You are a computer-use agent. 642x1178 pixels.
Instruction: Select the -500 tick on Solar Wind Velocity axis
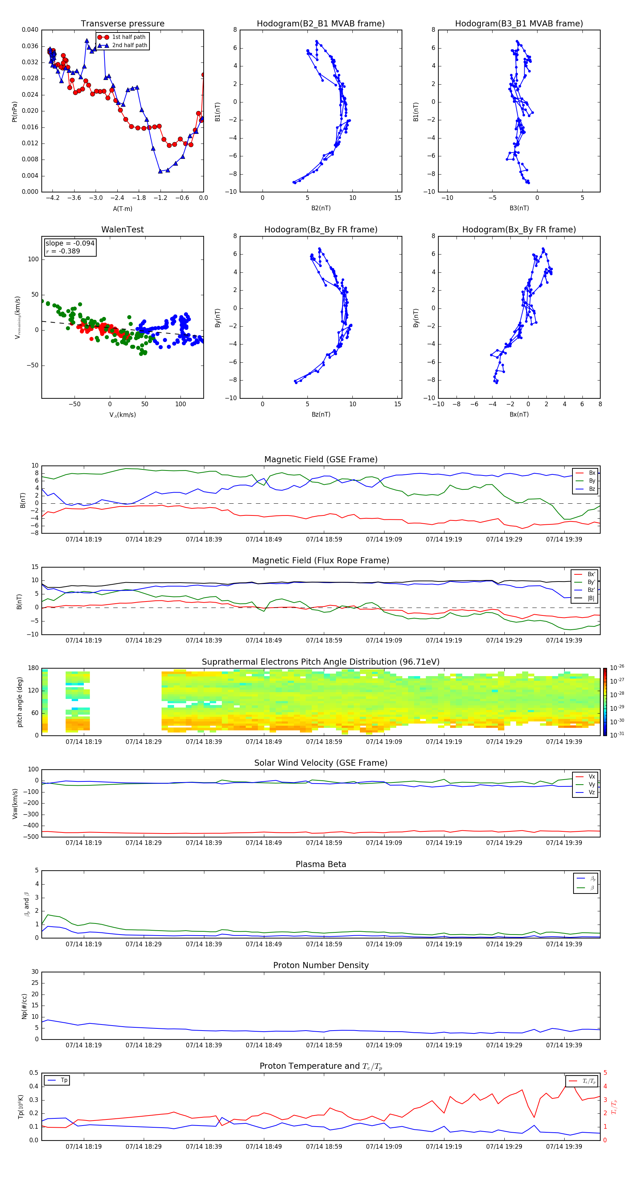click(30, 837)
